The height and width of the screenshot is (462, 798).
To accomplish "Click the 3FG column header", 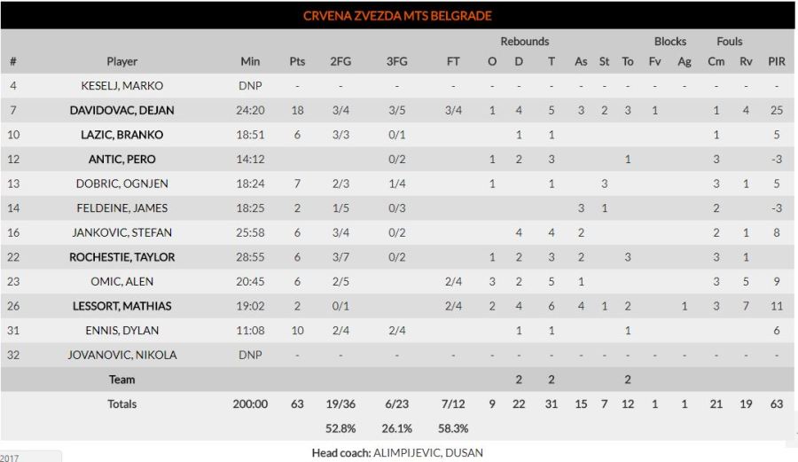I will pos(396,62).
